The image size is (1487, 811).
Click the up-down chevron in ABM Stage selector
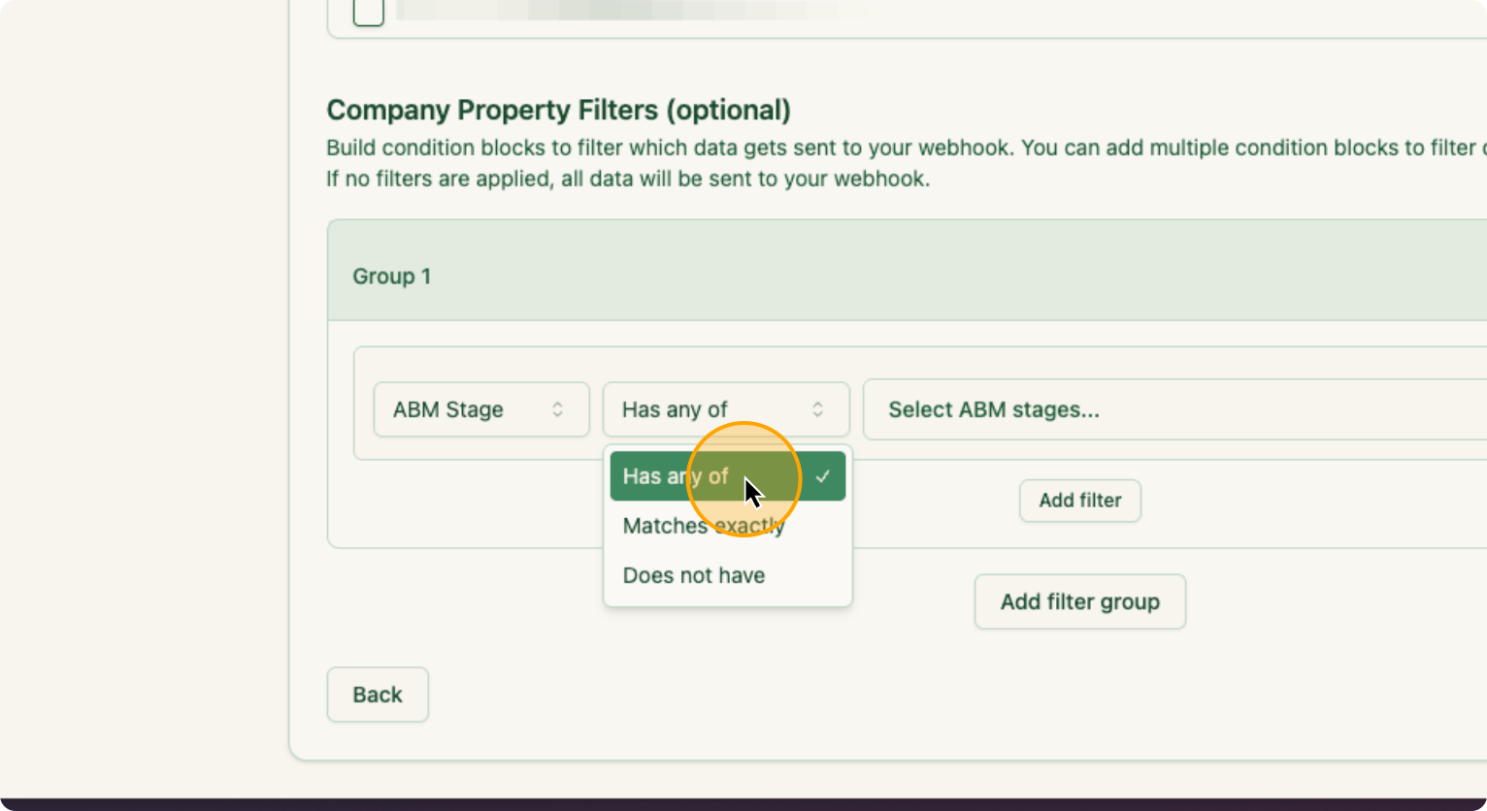tap(557, 409)
